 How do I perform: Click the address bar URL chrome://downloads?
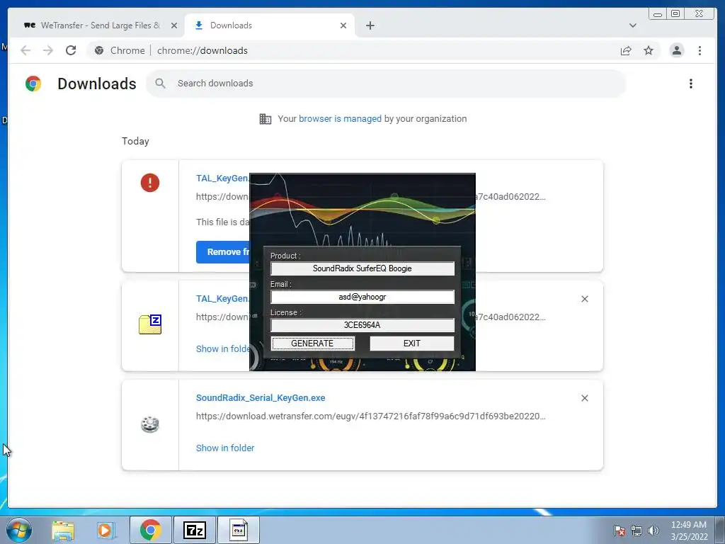coord(202,50)
